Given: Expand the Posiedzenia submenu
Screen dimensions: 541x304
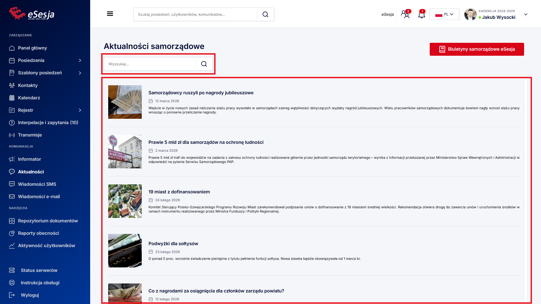Looking at the screenshot, I should [x=80, y=61].
